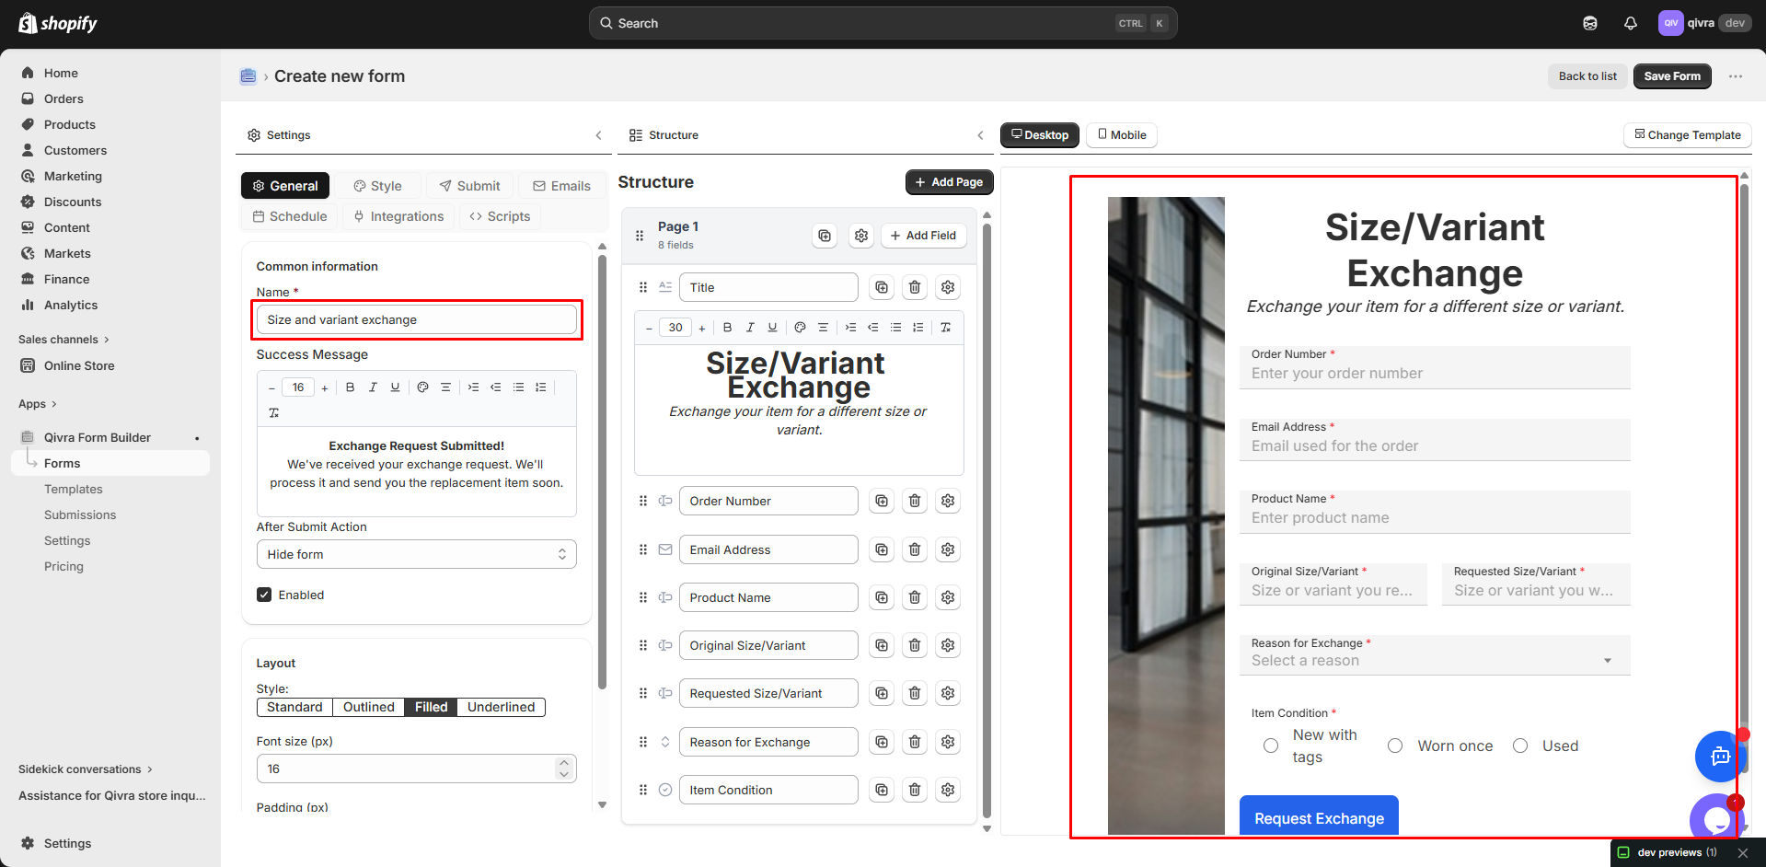This screenshot has height=867, width=1766.
Task: Expand Sales channels section
Action: point(63,340)
